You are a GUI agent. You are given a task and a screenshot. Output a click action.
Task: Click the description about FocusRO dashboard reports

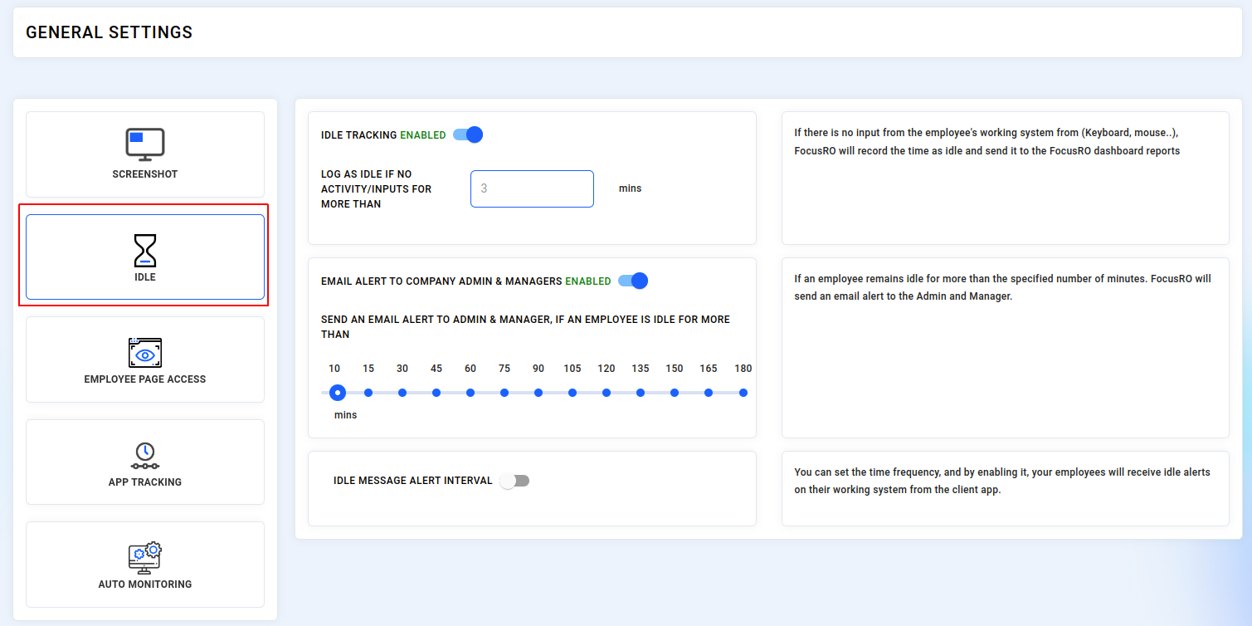(987, 142)
